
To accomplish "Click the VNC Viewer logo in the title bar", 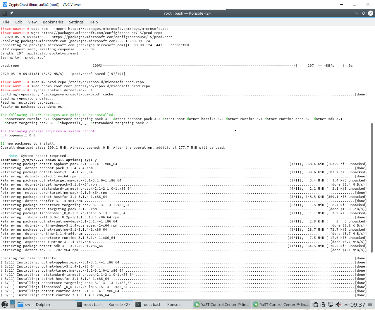I will point(5,4).
